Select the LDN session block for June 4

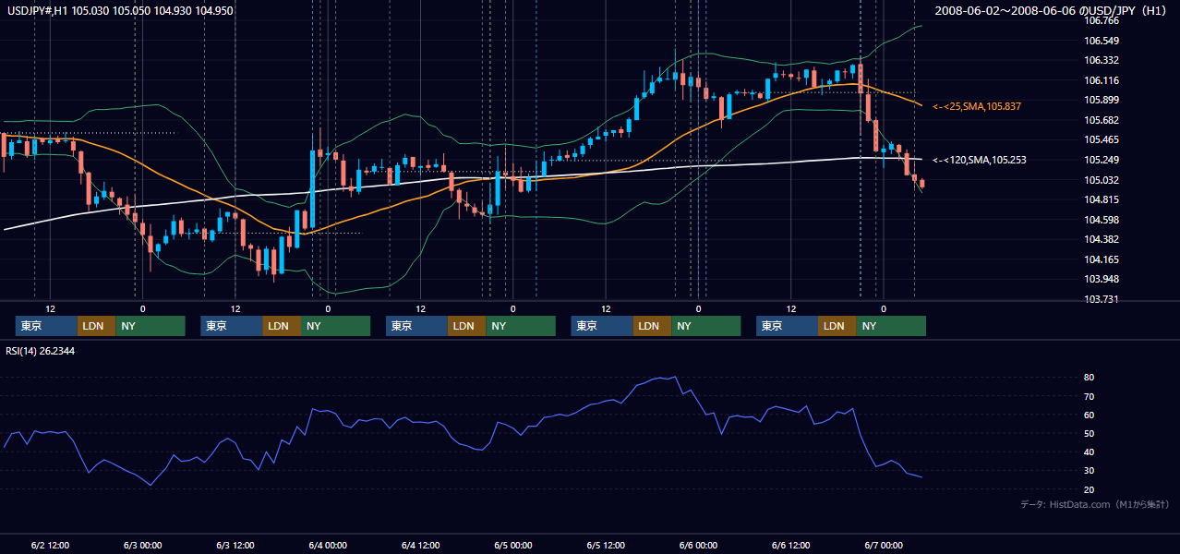pyautogui.click(x=467, y=326)
